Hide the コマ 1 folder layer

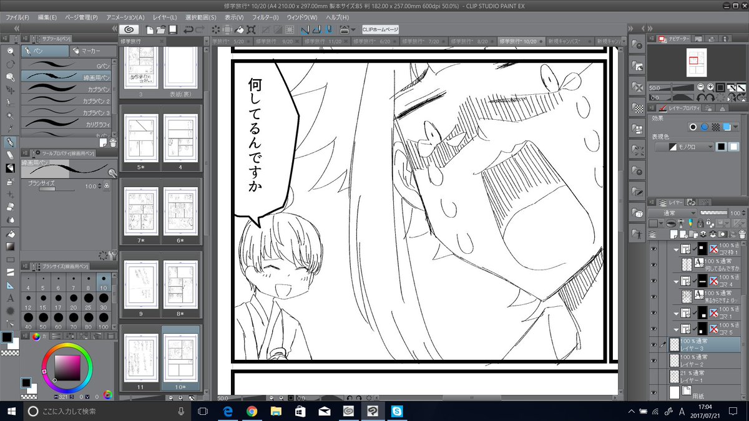pos(654,312)
